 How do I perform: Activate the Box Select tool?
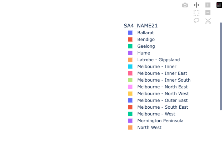click(196, 13)
